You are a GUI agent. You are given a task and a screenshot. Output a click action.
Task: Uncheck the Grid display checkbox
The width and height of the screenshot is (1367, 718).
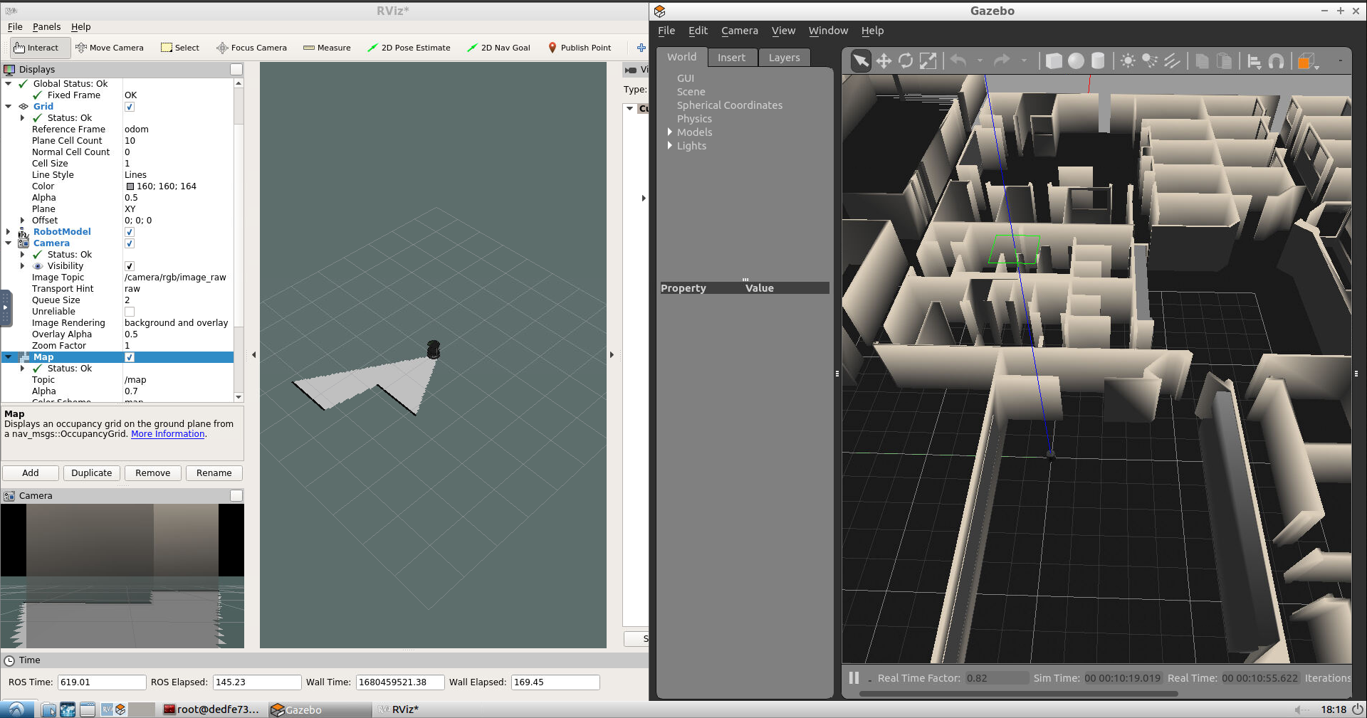pos(130,107)
